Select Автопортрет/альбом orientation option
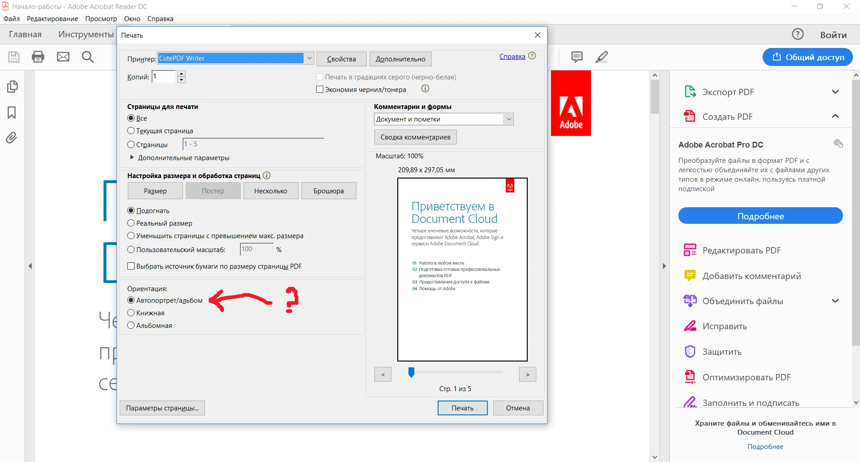 tap(131, 300)
